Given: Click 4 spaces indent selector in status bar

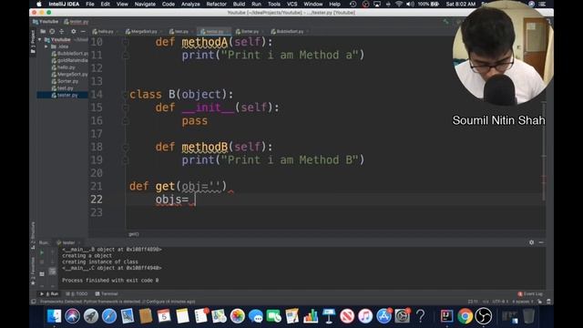Looking at the screenshot, I should (522, 302).
